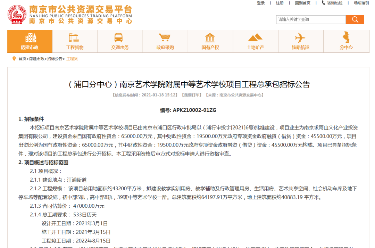Click 招标公告 in the breadcrumb
This screenshot has height=248, width=375.
55,59
